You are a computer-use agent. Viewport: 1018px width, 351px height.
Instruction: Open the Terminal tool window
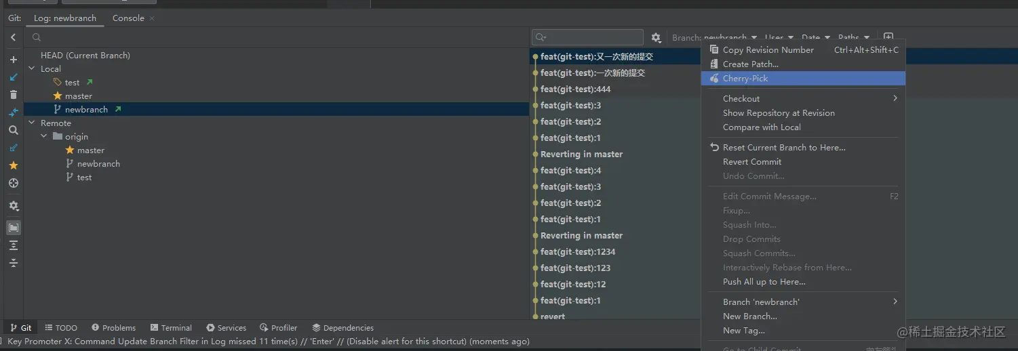coord(171,328)
